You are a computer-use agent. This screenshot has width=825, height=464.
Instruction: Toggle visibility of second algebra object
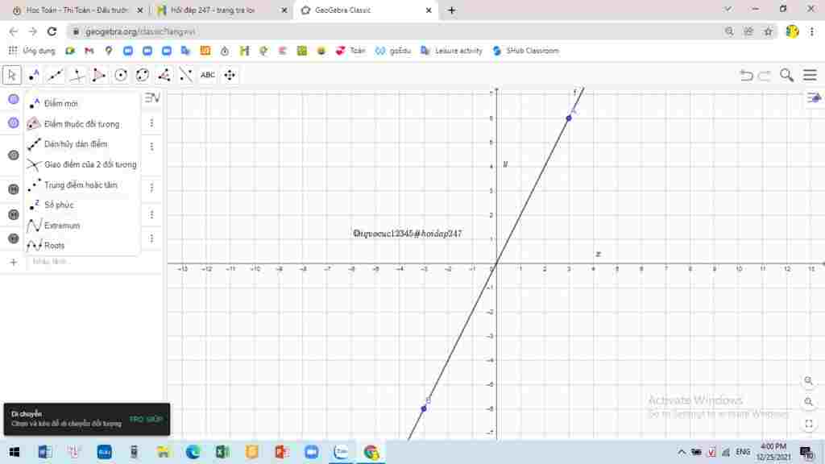click(14, 123)
